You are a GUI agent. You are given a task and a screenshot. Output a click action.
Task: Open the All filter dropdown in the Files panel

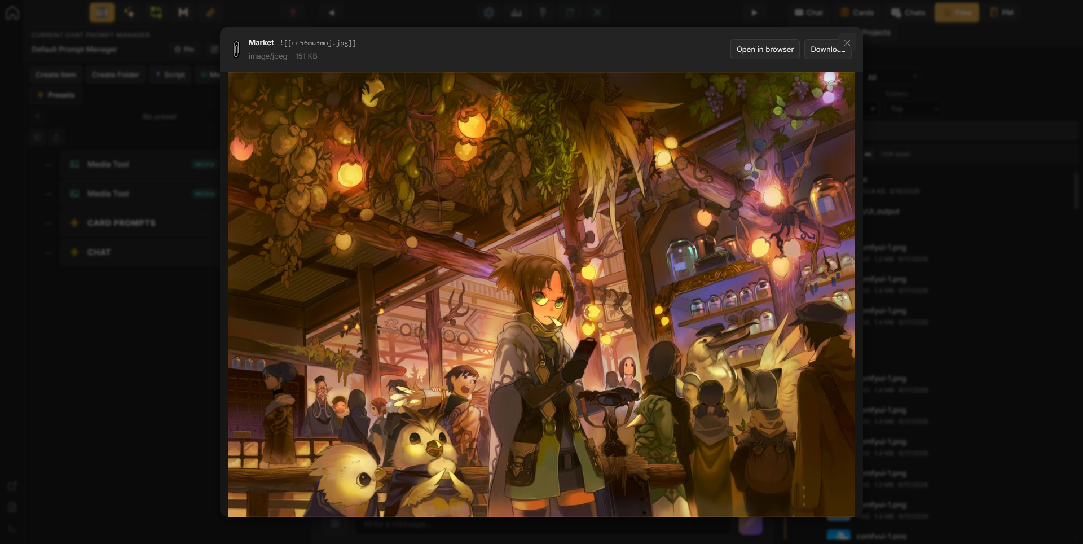click(891, 77)
